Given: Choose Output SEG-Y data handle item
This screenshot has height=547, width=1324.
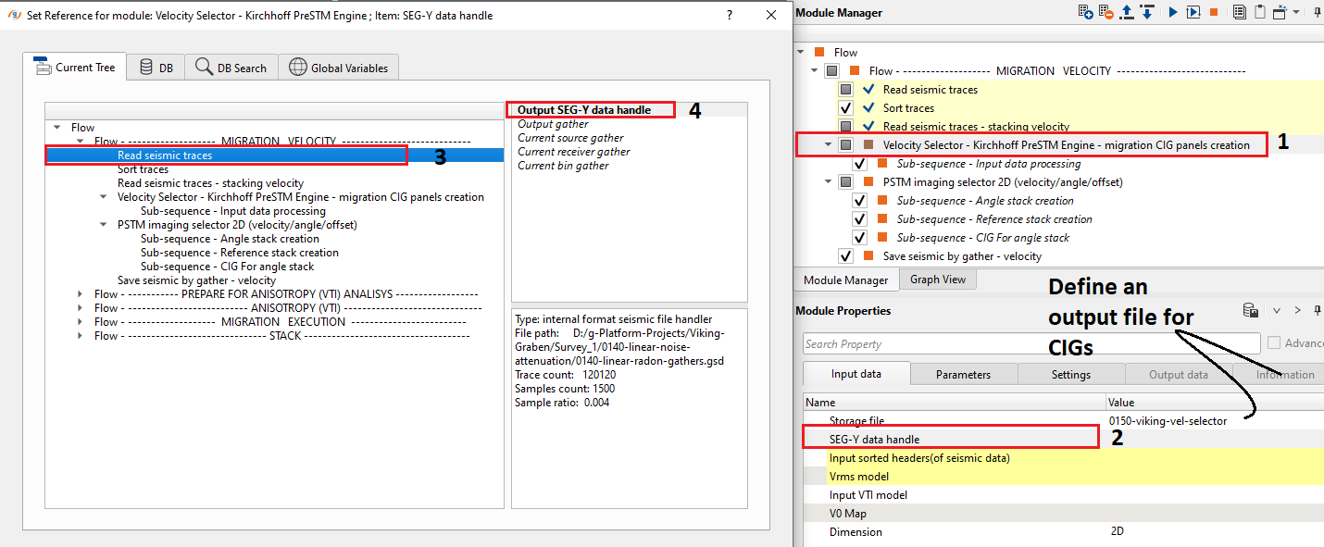Looking at the screenshot, I should pos(583,110).
